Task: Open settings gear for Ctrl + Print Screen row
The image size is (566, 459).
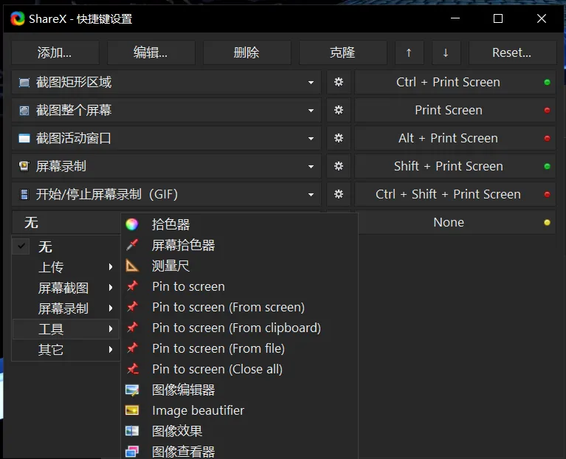Action: point(339,82)
